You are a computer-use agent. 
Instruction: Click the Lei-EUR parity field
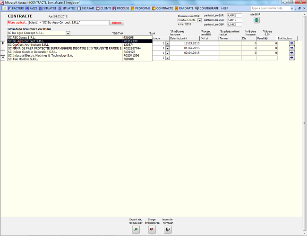click(235, 16)
